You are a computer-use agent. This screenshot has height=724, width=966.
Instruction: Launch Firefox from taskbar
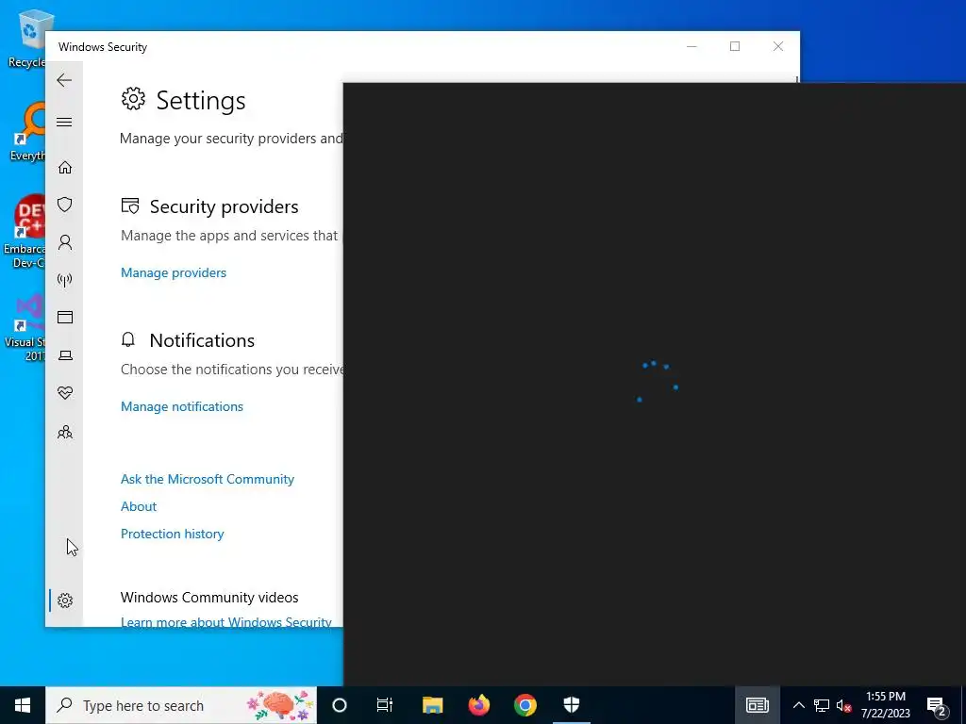[x=478, y=705]
